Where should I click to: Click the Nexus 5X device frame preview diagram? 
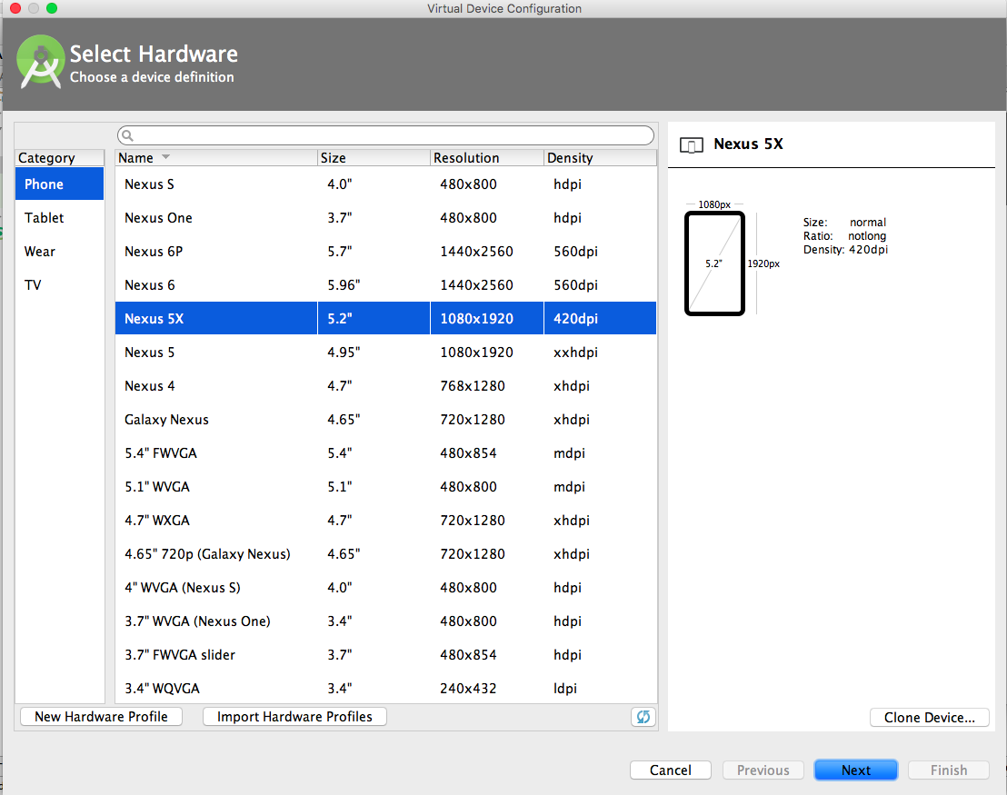(x=714, y=263)
